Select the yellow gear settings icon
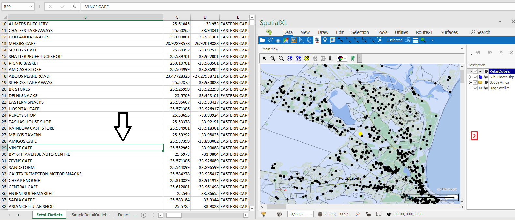Screen dimensions: 515x220 point(306,58)
